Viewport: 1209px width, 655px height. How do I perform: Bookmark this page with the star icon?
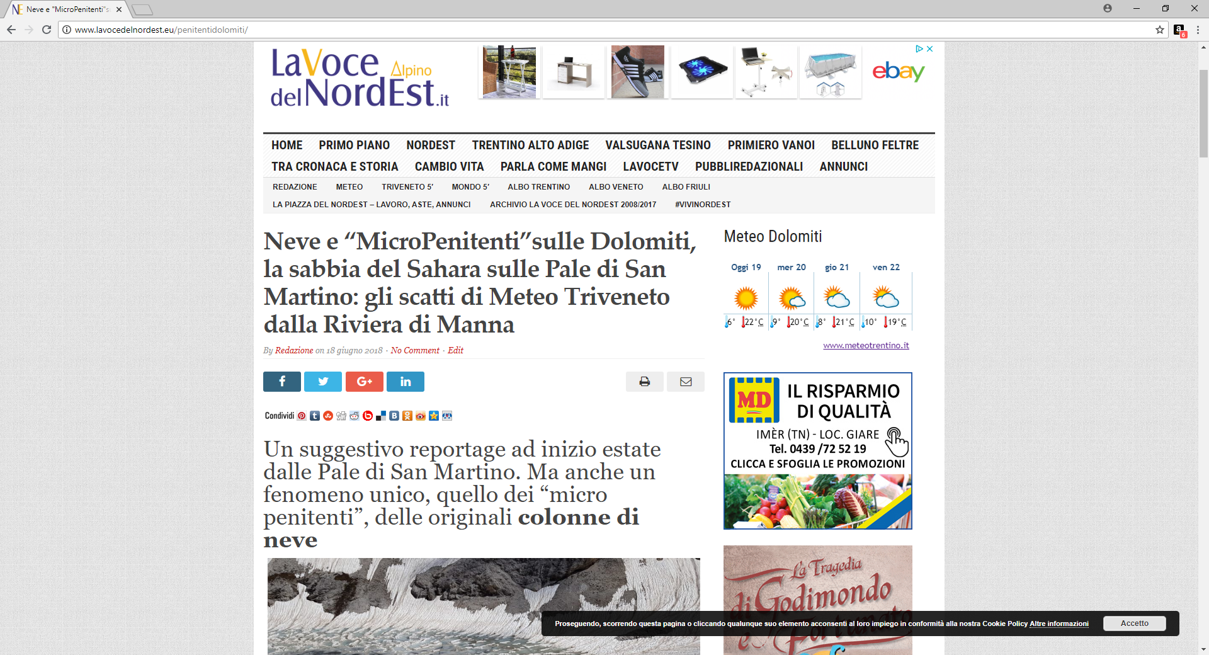(x=1159, y=30)
